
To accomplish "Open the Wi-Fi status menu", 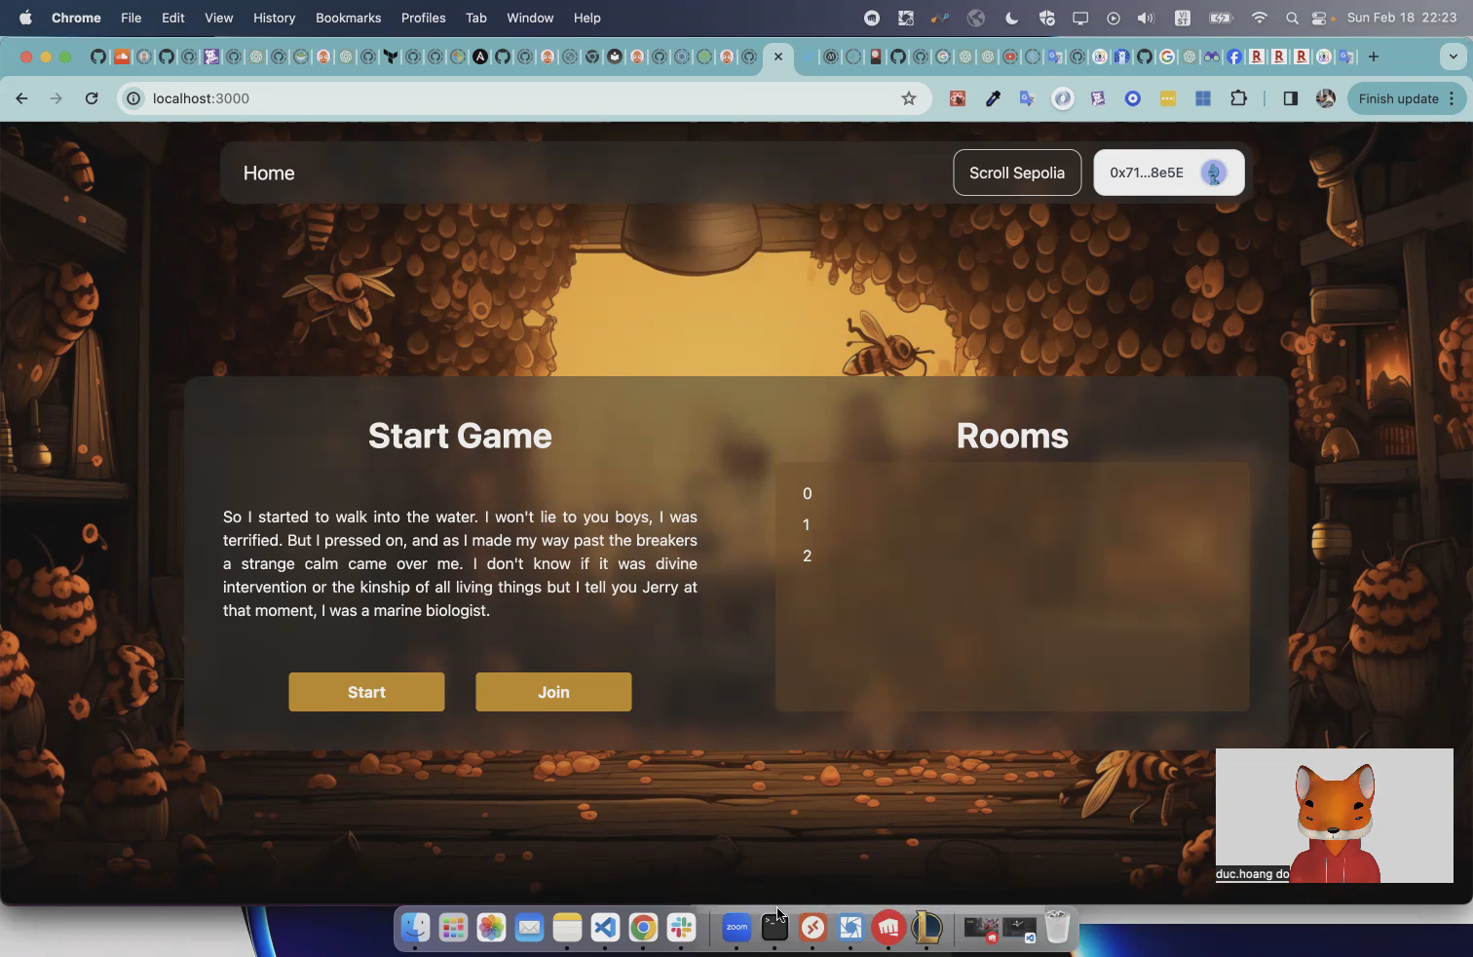I will tap(1260, 18).
